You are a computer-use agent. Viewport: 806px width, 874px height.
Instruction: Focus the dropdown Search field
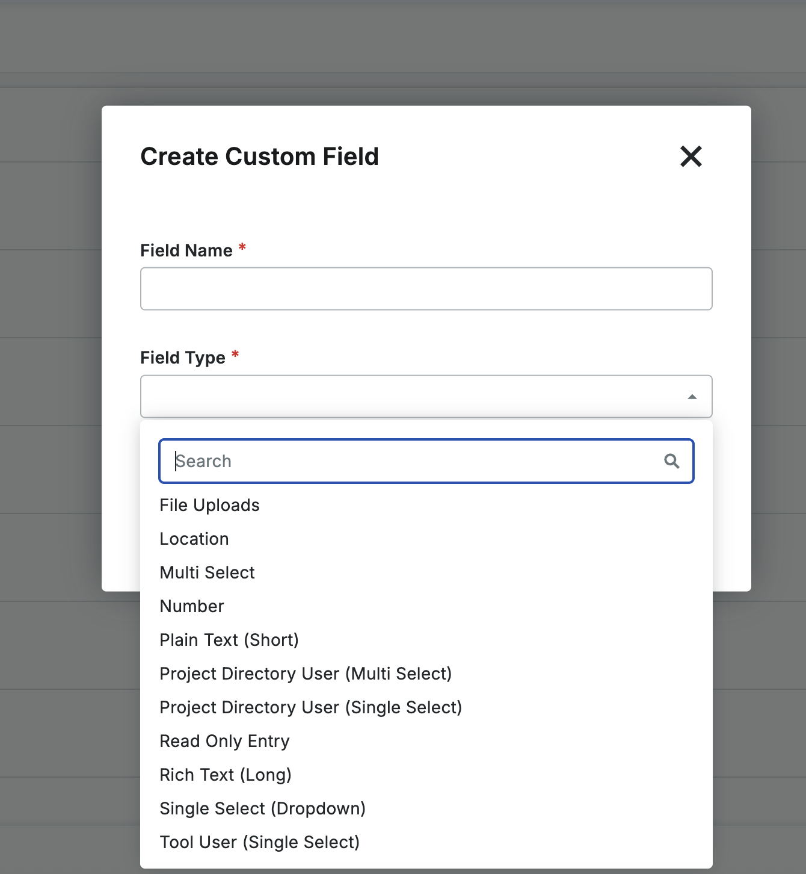pos(415,461)
